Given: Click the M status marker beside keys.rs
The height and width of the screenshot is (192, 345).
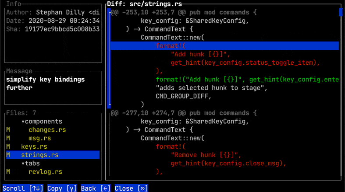Looking at the screenshot, I should [8, 147].
